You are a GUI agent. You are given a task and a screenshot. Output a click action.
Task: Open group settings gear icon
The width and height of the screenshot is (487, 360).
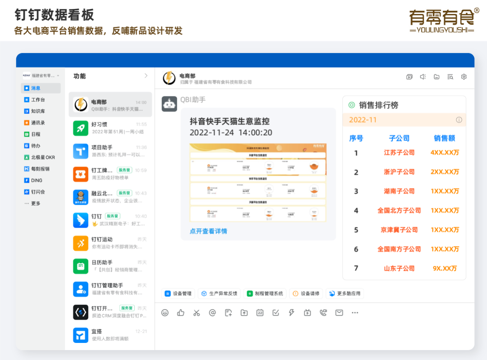tap(464, 76)
